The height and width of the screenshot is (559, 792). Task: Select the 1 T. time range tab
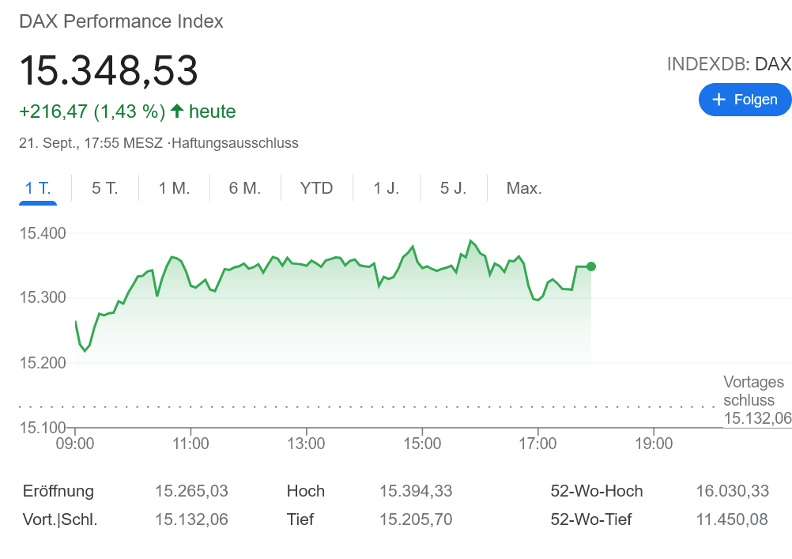pyautogui.click(x=38, y=188)
